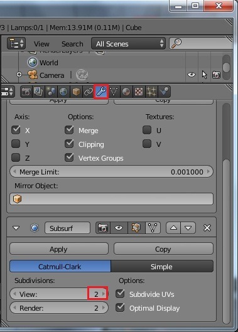The width and height of the screenshot is (238, 332).
Task: Decrease Render subdivisions with left arrow
Action: tap(14, 308)
